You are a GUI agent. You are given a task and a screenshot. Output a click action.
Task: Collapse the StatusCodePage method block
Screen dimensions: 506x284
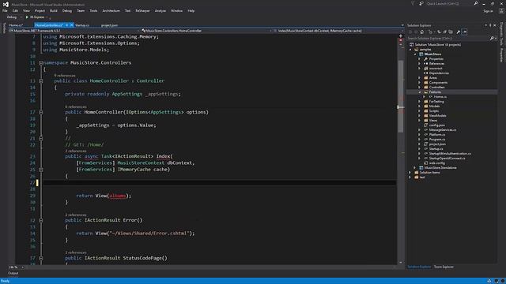[x=40, y=258]
